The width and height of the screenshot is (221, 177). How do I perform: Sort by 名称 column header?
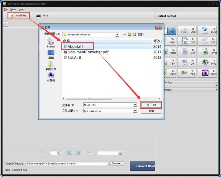pos(107,41)
